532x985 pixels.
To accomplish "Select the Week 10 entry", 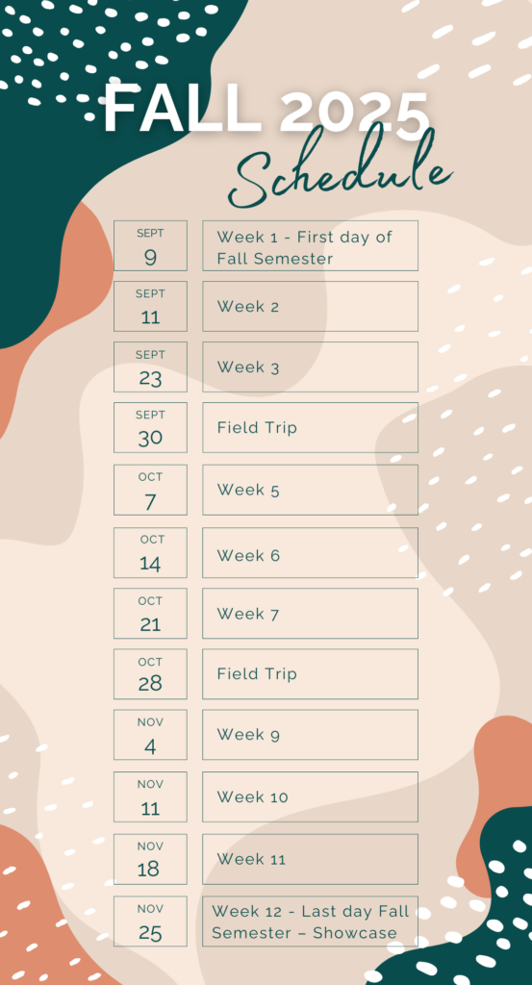I will point(311,796).
